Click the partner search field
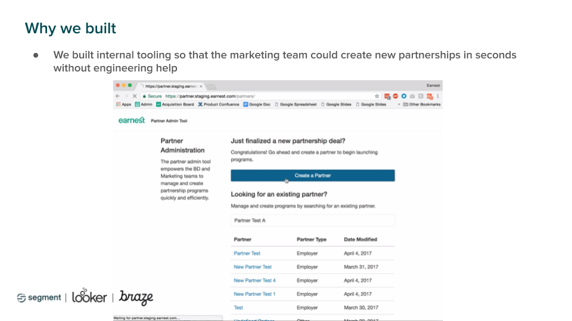The width and height of the screenshot is (572, 321). tap(313, 220)
